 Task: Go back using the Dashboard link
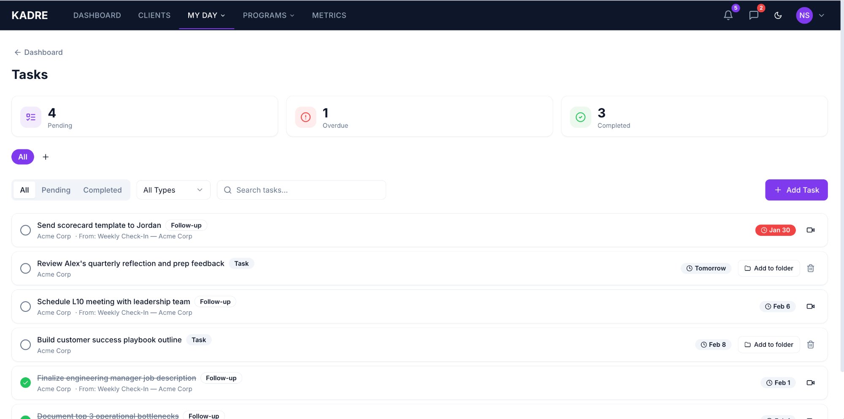pyautogui.click(x=38, y=52)
